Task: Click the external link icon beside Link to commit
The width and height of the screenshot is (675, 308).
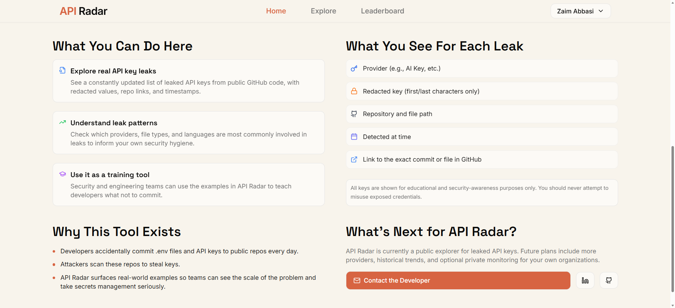Action: (x=354, y=159)
